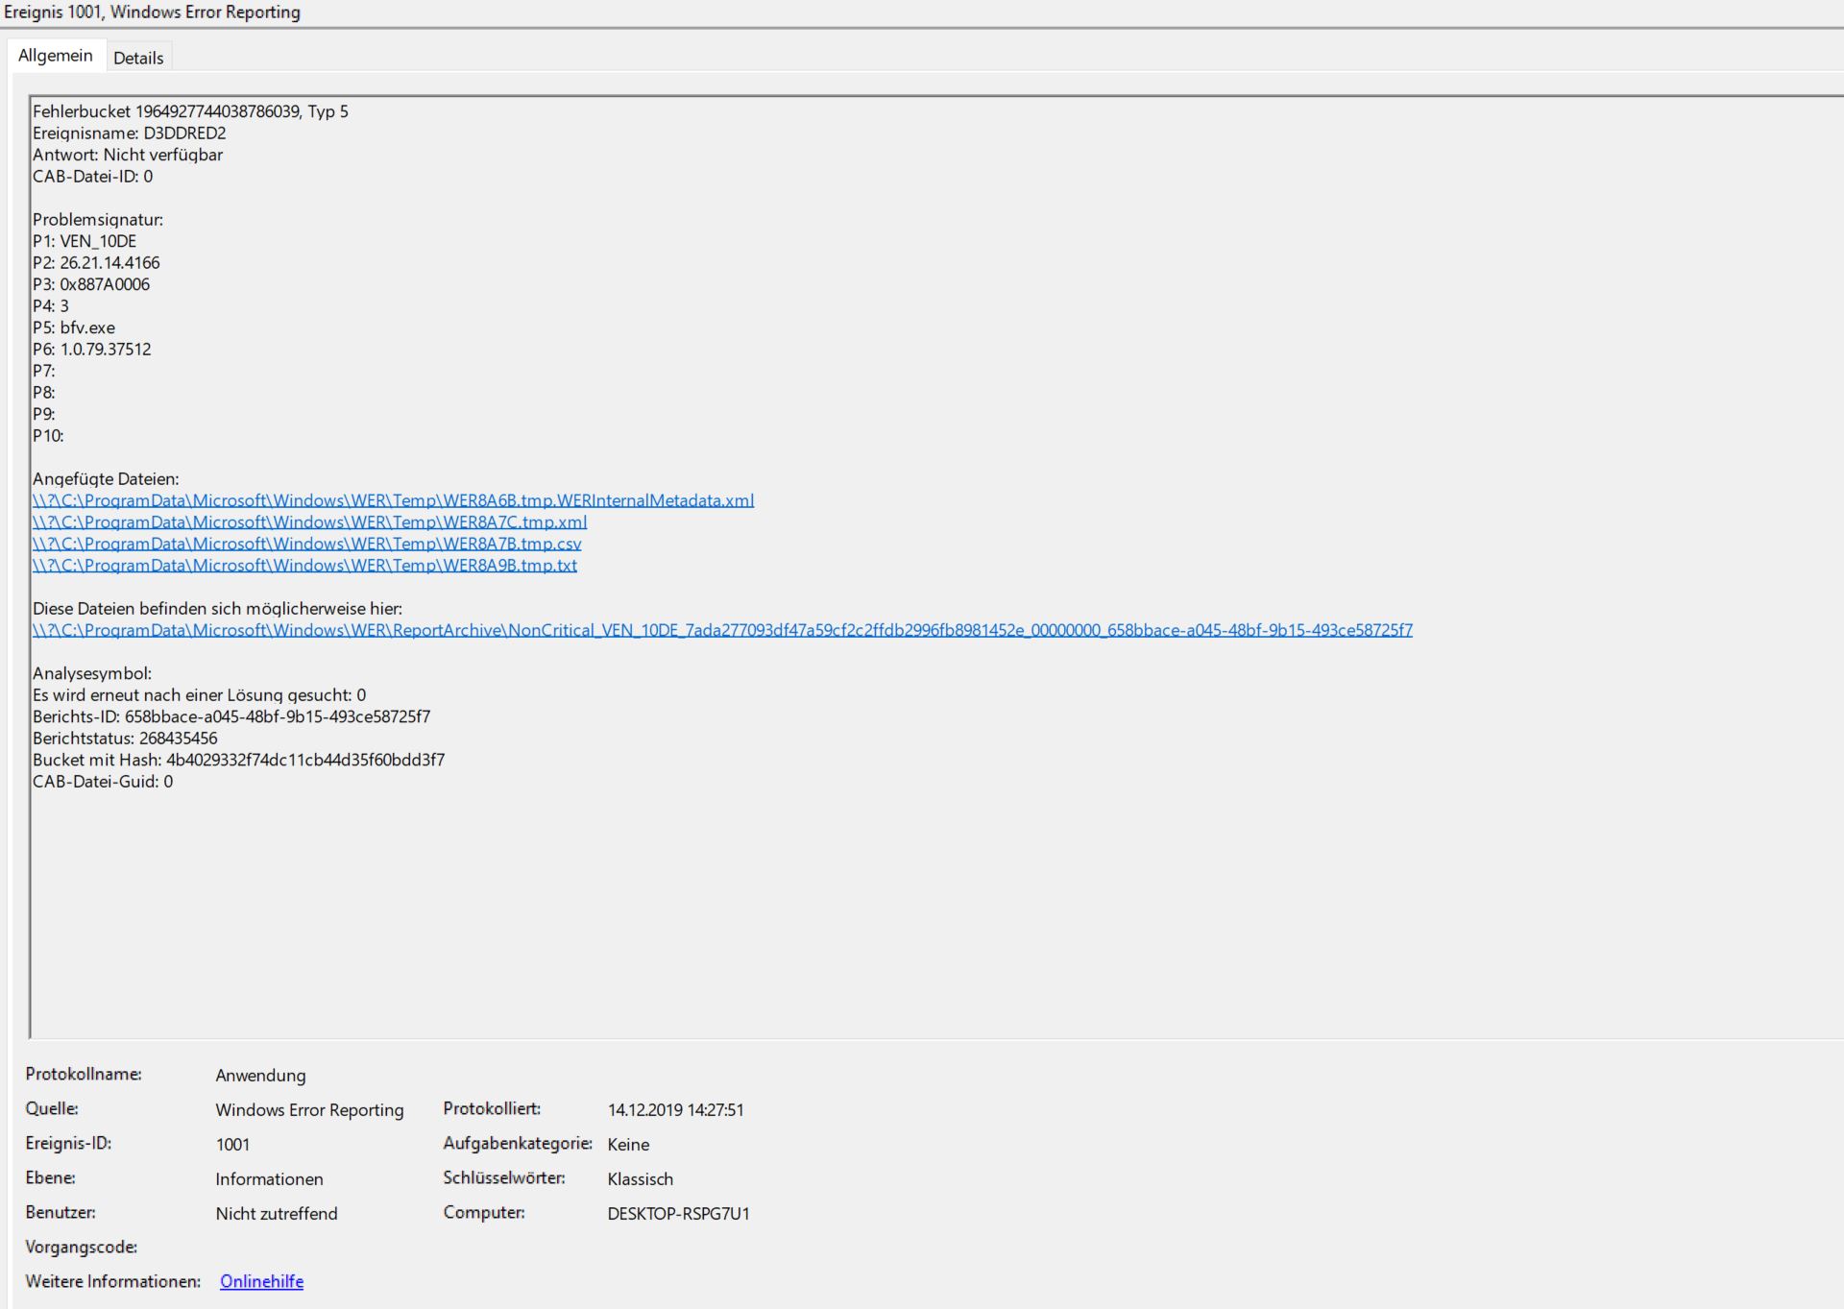1844x1309 pixels.
Task: Click the Schlüsselwörter value Klassisch
Action: (x=640, y=1178)
